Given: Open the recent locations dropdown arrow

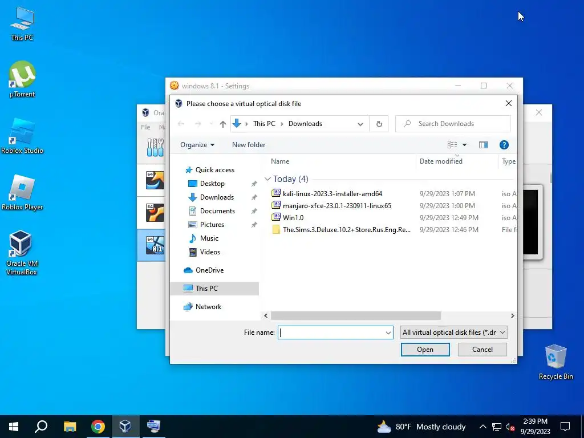Looking at the screenshot, I should [x=211, y=124].
